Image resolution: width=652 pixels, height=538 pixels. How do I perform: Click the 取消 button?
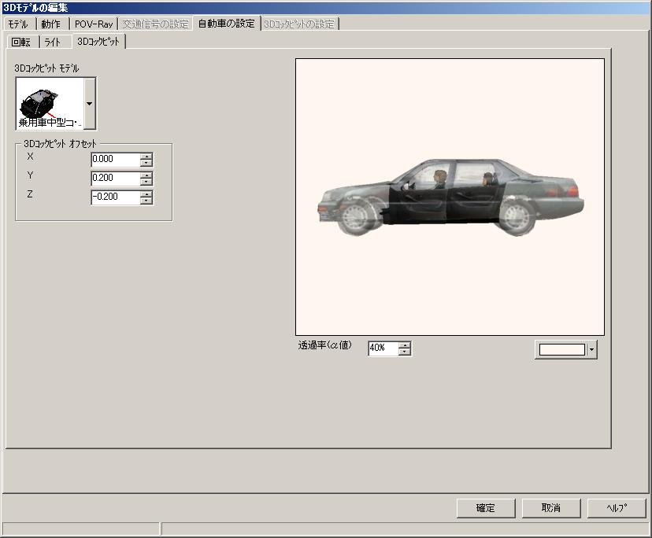550,508
